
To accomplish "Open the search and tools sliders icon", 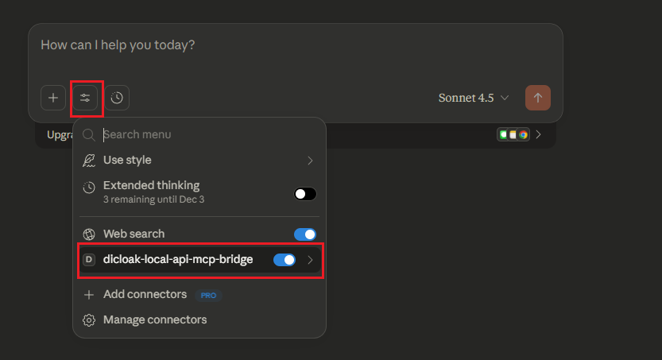I will click(x=85, y=98).
